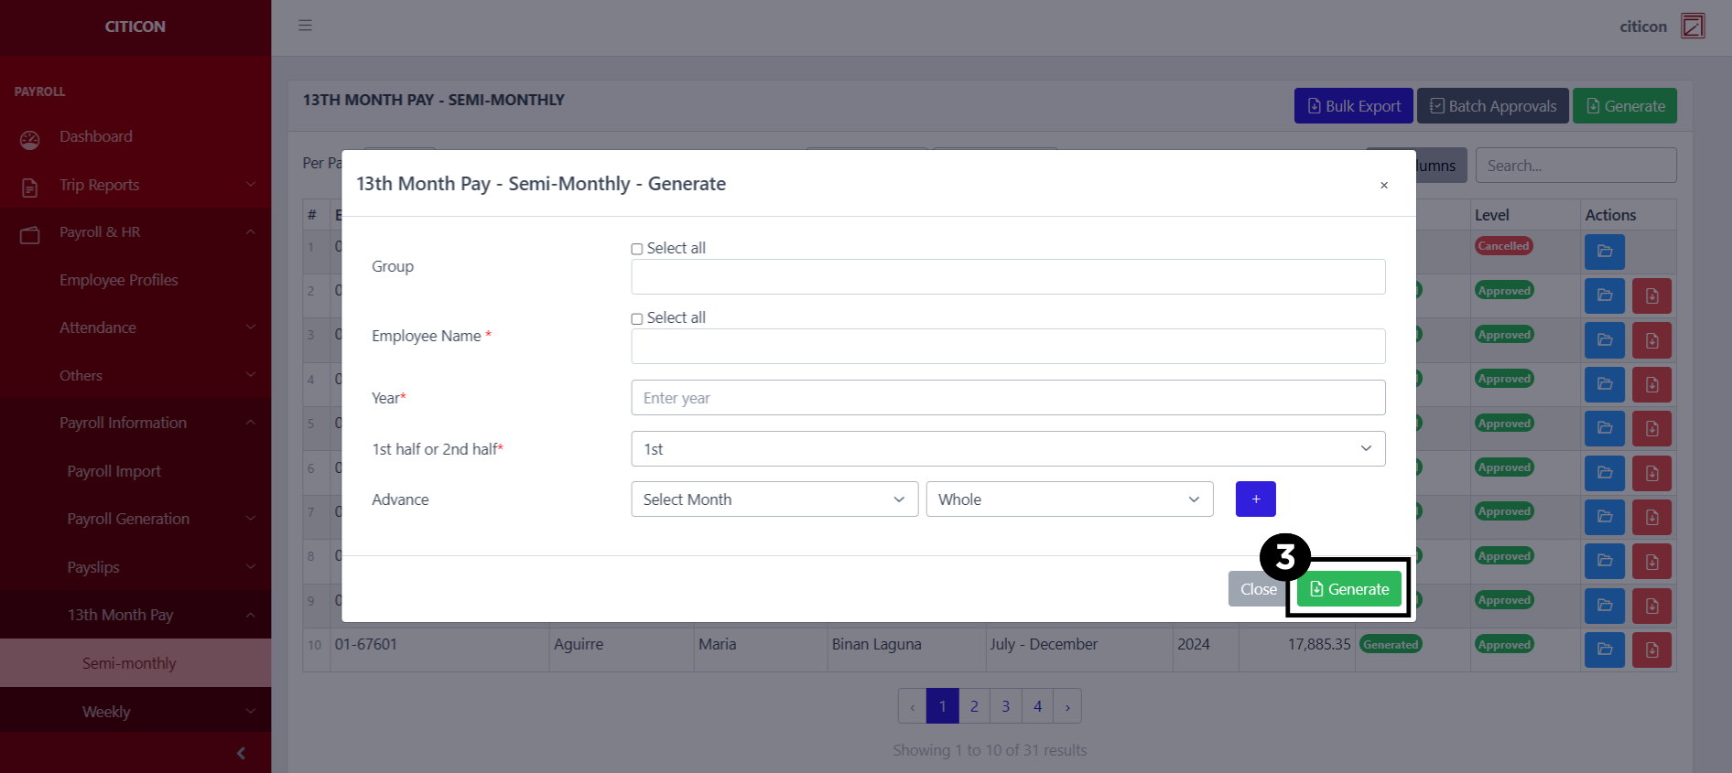Click red export icon in row 6
The height and width of the screenshot is (773, 1732).
[x=1651, y=473]
